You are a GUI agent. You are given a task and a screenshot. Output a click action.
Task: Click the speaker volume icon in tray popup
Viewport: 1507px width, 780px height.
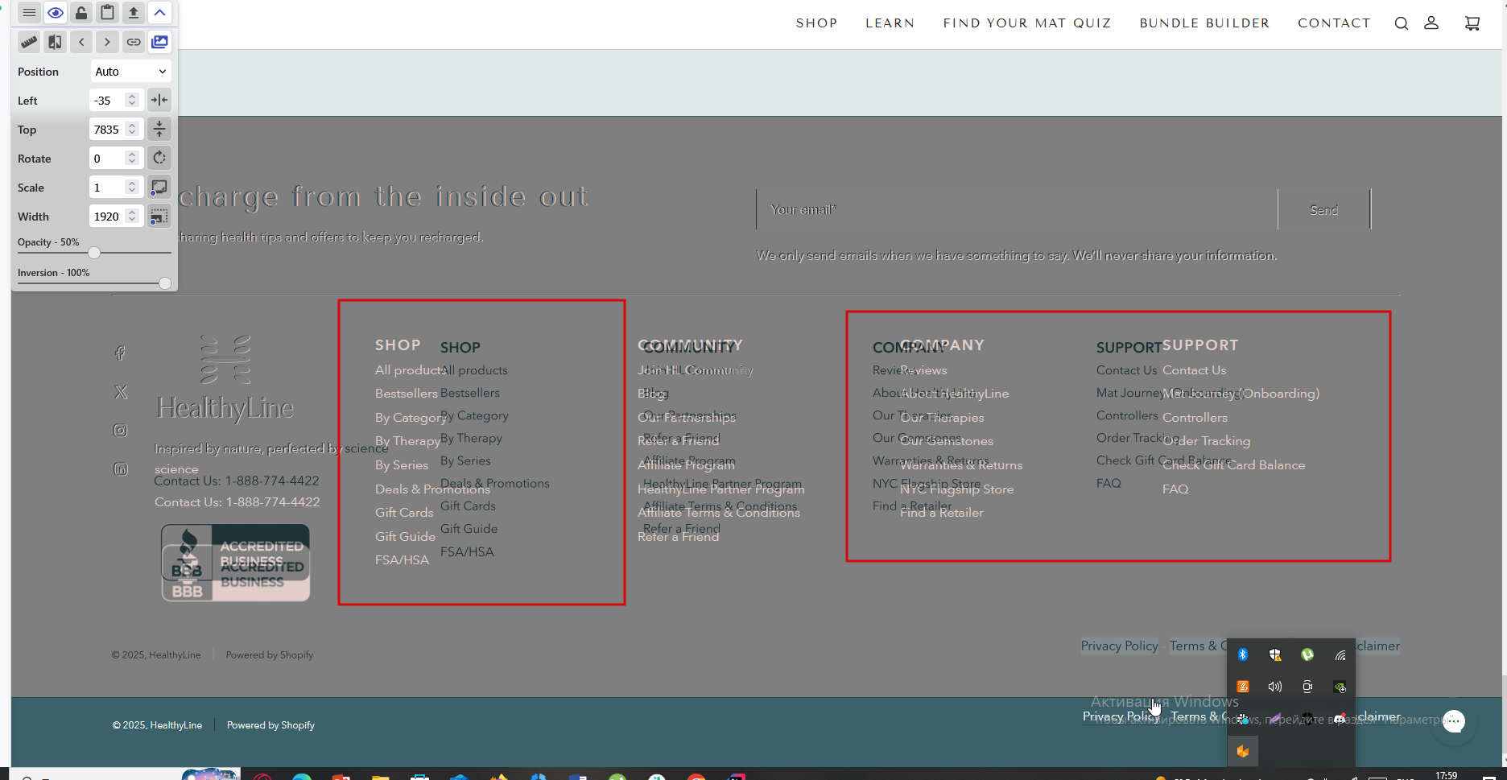1275,687
